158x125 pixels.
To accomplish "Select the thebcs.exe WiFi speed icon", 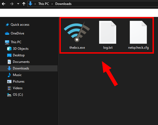I will tap(77, 32).
